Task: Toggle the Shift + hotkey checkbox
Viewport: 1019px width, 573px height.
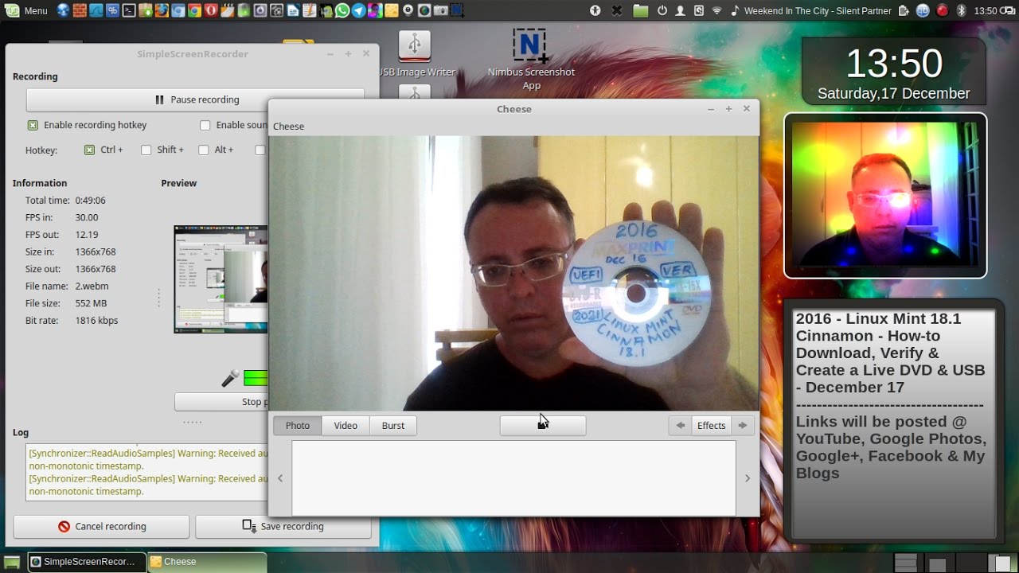Action: (x=146, y=150)
